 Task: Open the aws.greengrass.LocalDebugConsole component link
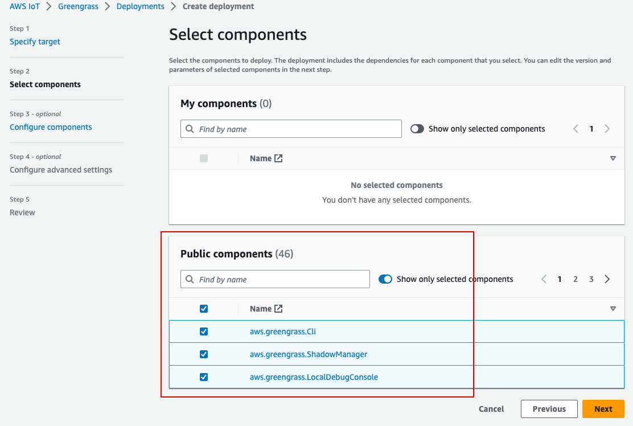coord(314,377)
